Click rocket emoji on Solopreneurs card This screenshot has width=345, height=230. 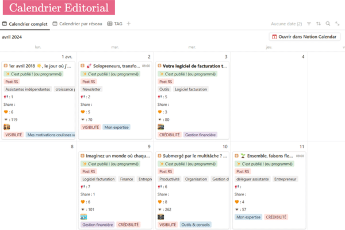click(89, 66)
